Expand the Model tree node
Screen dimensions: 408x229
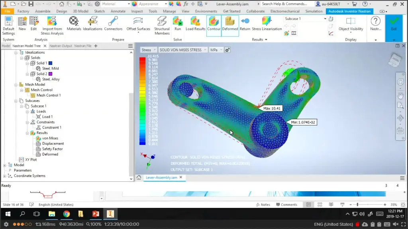tap(4, 165)
